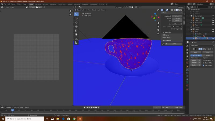
Task: Activate the 3D Cursor tool
Action: point(76,18)
